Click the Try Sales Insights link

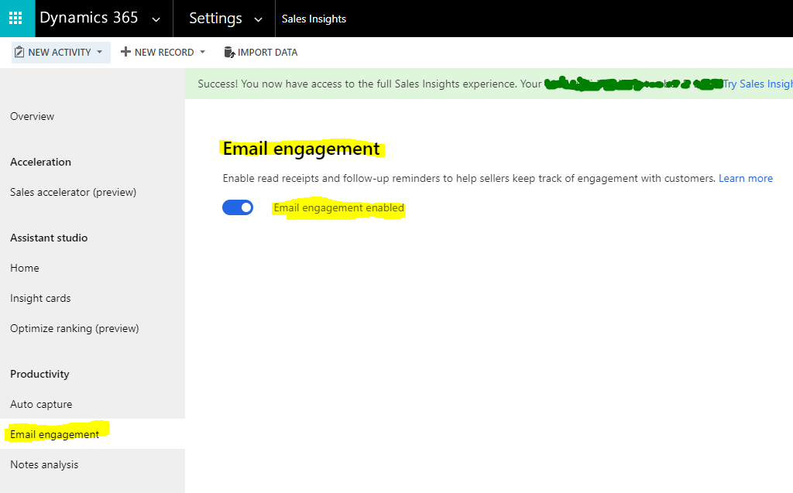point(757,84)
